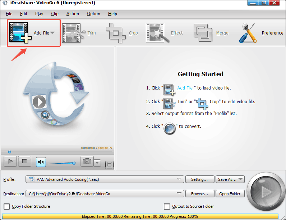Image resolution: width=286 pixels, height=220 pixels.
Task: Click the iDealshare app icon in title bar
Action: pos(5,3)
